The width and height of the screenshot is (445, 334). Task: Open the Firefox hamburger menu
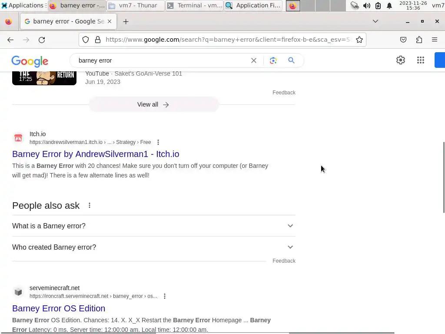tap(435, 40)
